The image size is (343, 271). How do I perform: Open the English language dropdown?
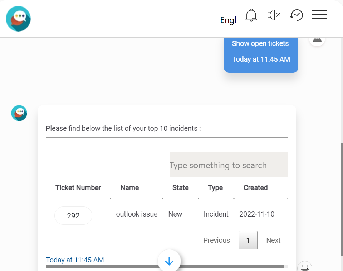tap(229, 20)
